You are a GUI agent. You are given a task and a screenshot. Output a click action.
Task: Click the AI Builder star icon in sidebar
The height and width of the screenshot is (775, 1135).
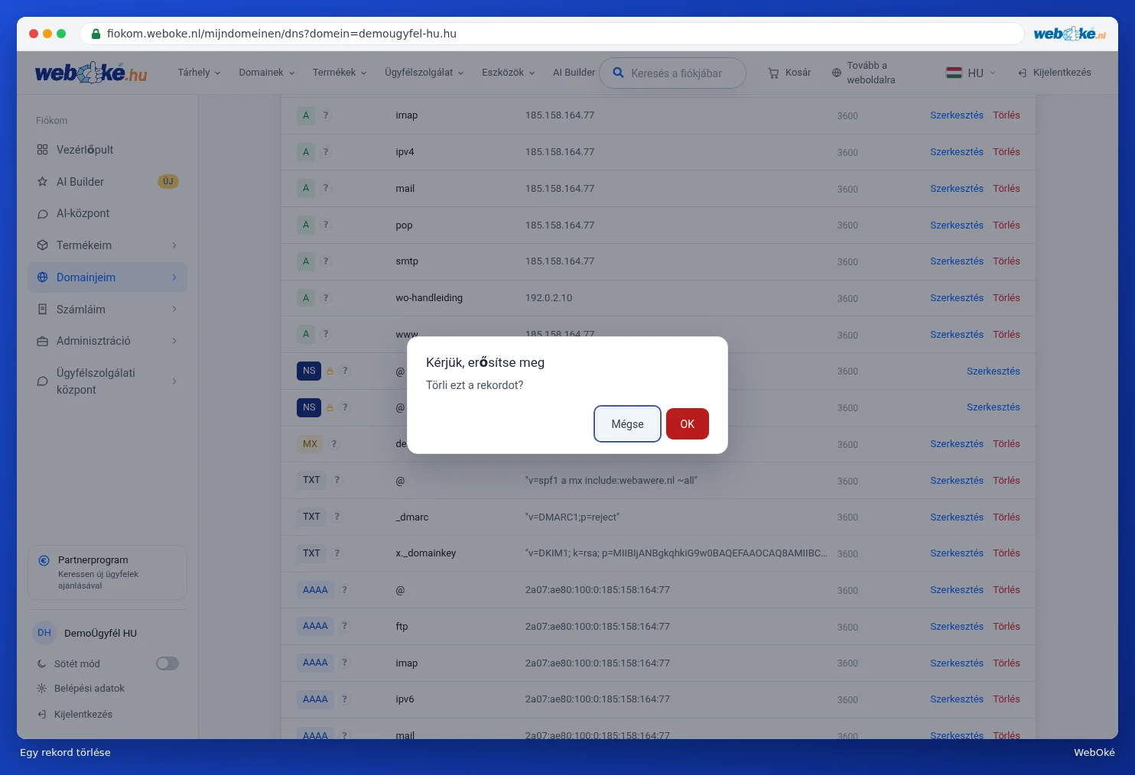42,182
